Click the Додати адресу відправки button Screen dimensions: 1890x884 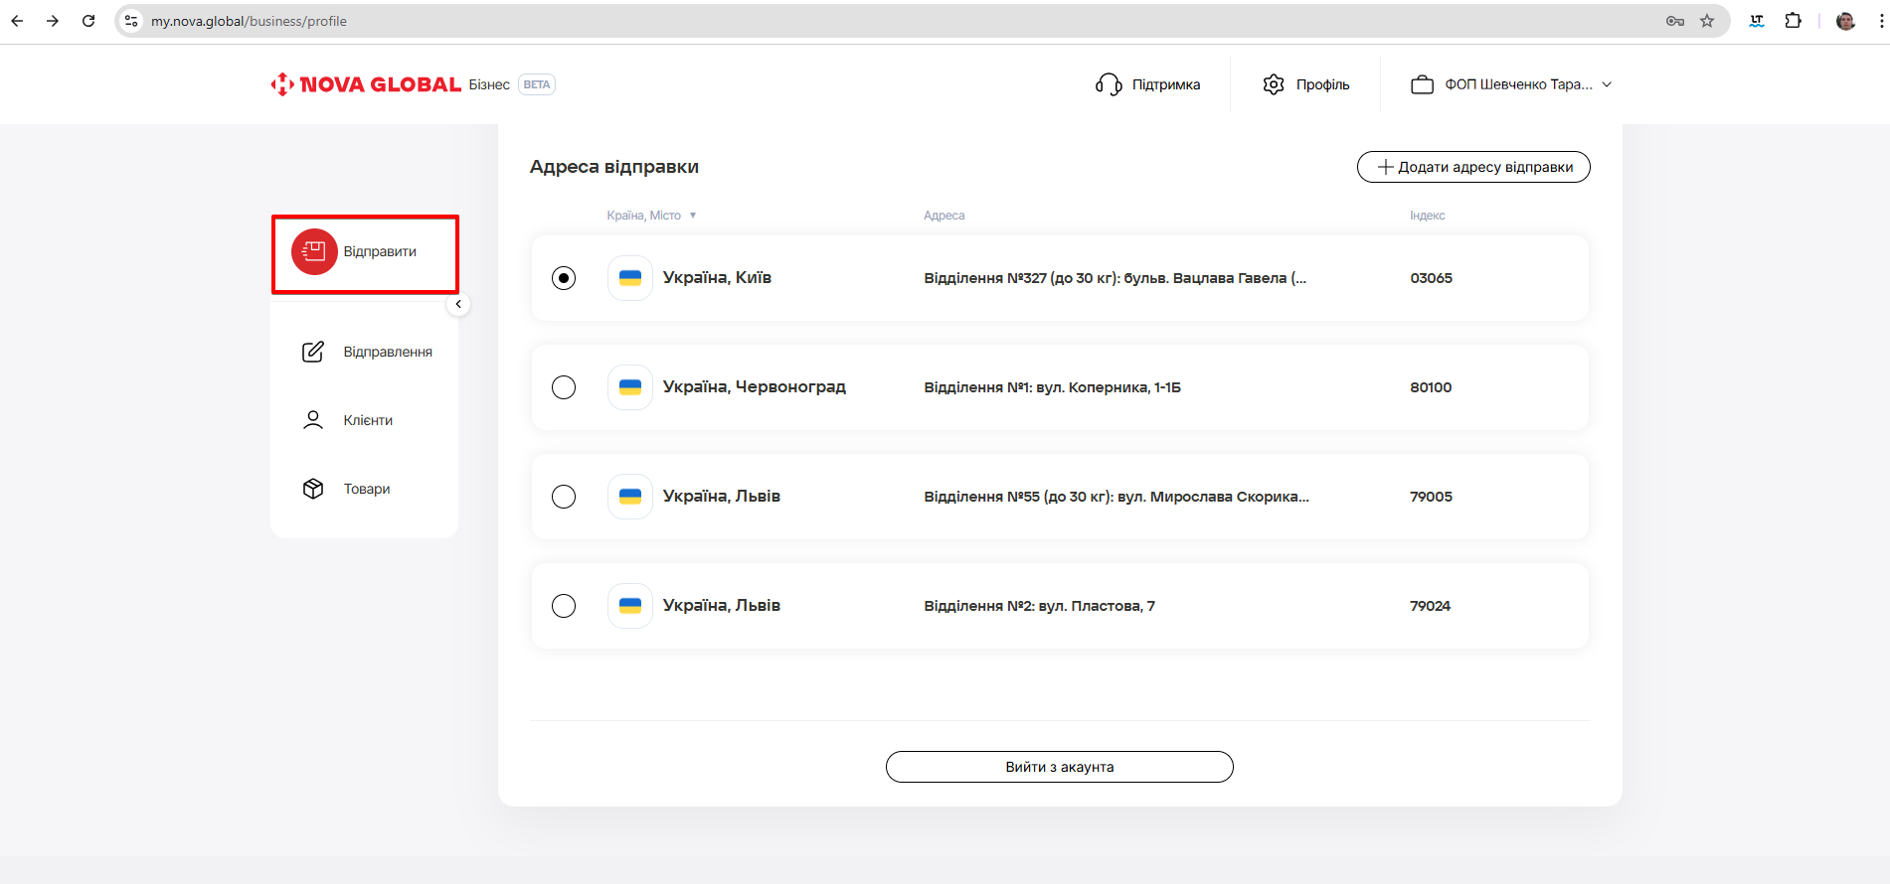(x=1472, y=167)
